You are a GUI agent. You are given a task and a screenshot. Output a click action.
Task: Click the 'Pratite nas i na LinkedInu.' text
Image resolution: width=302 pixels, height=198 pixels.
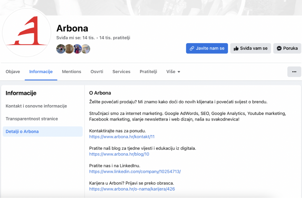114,166
